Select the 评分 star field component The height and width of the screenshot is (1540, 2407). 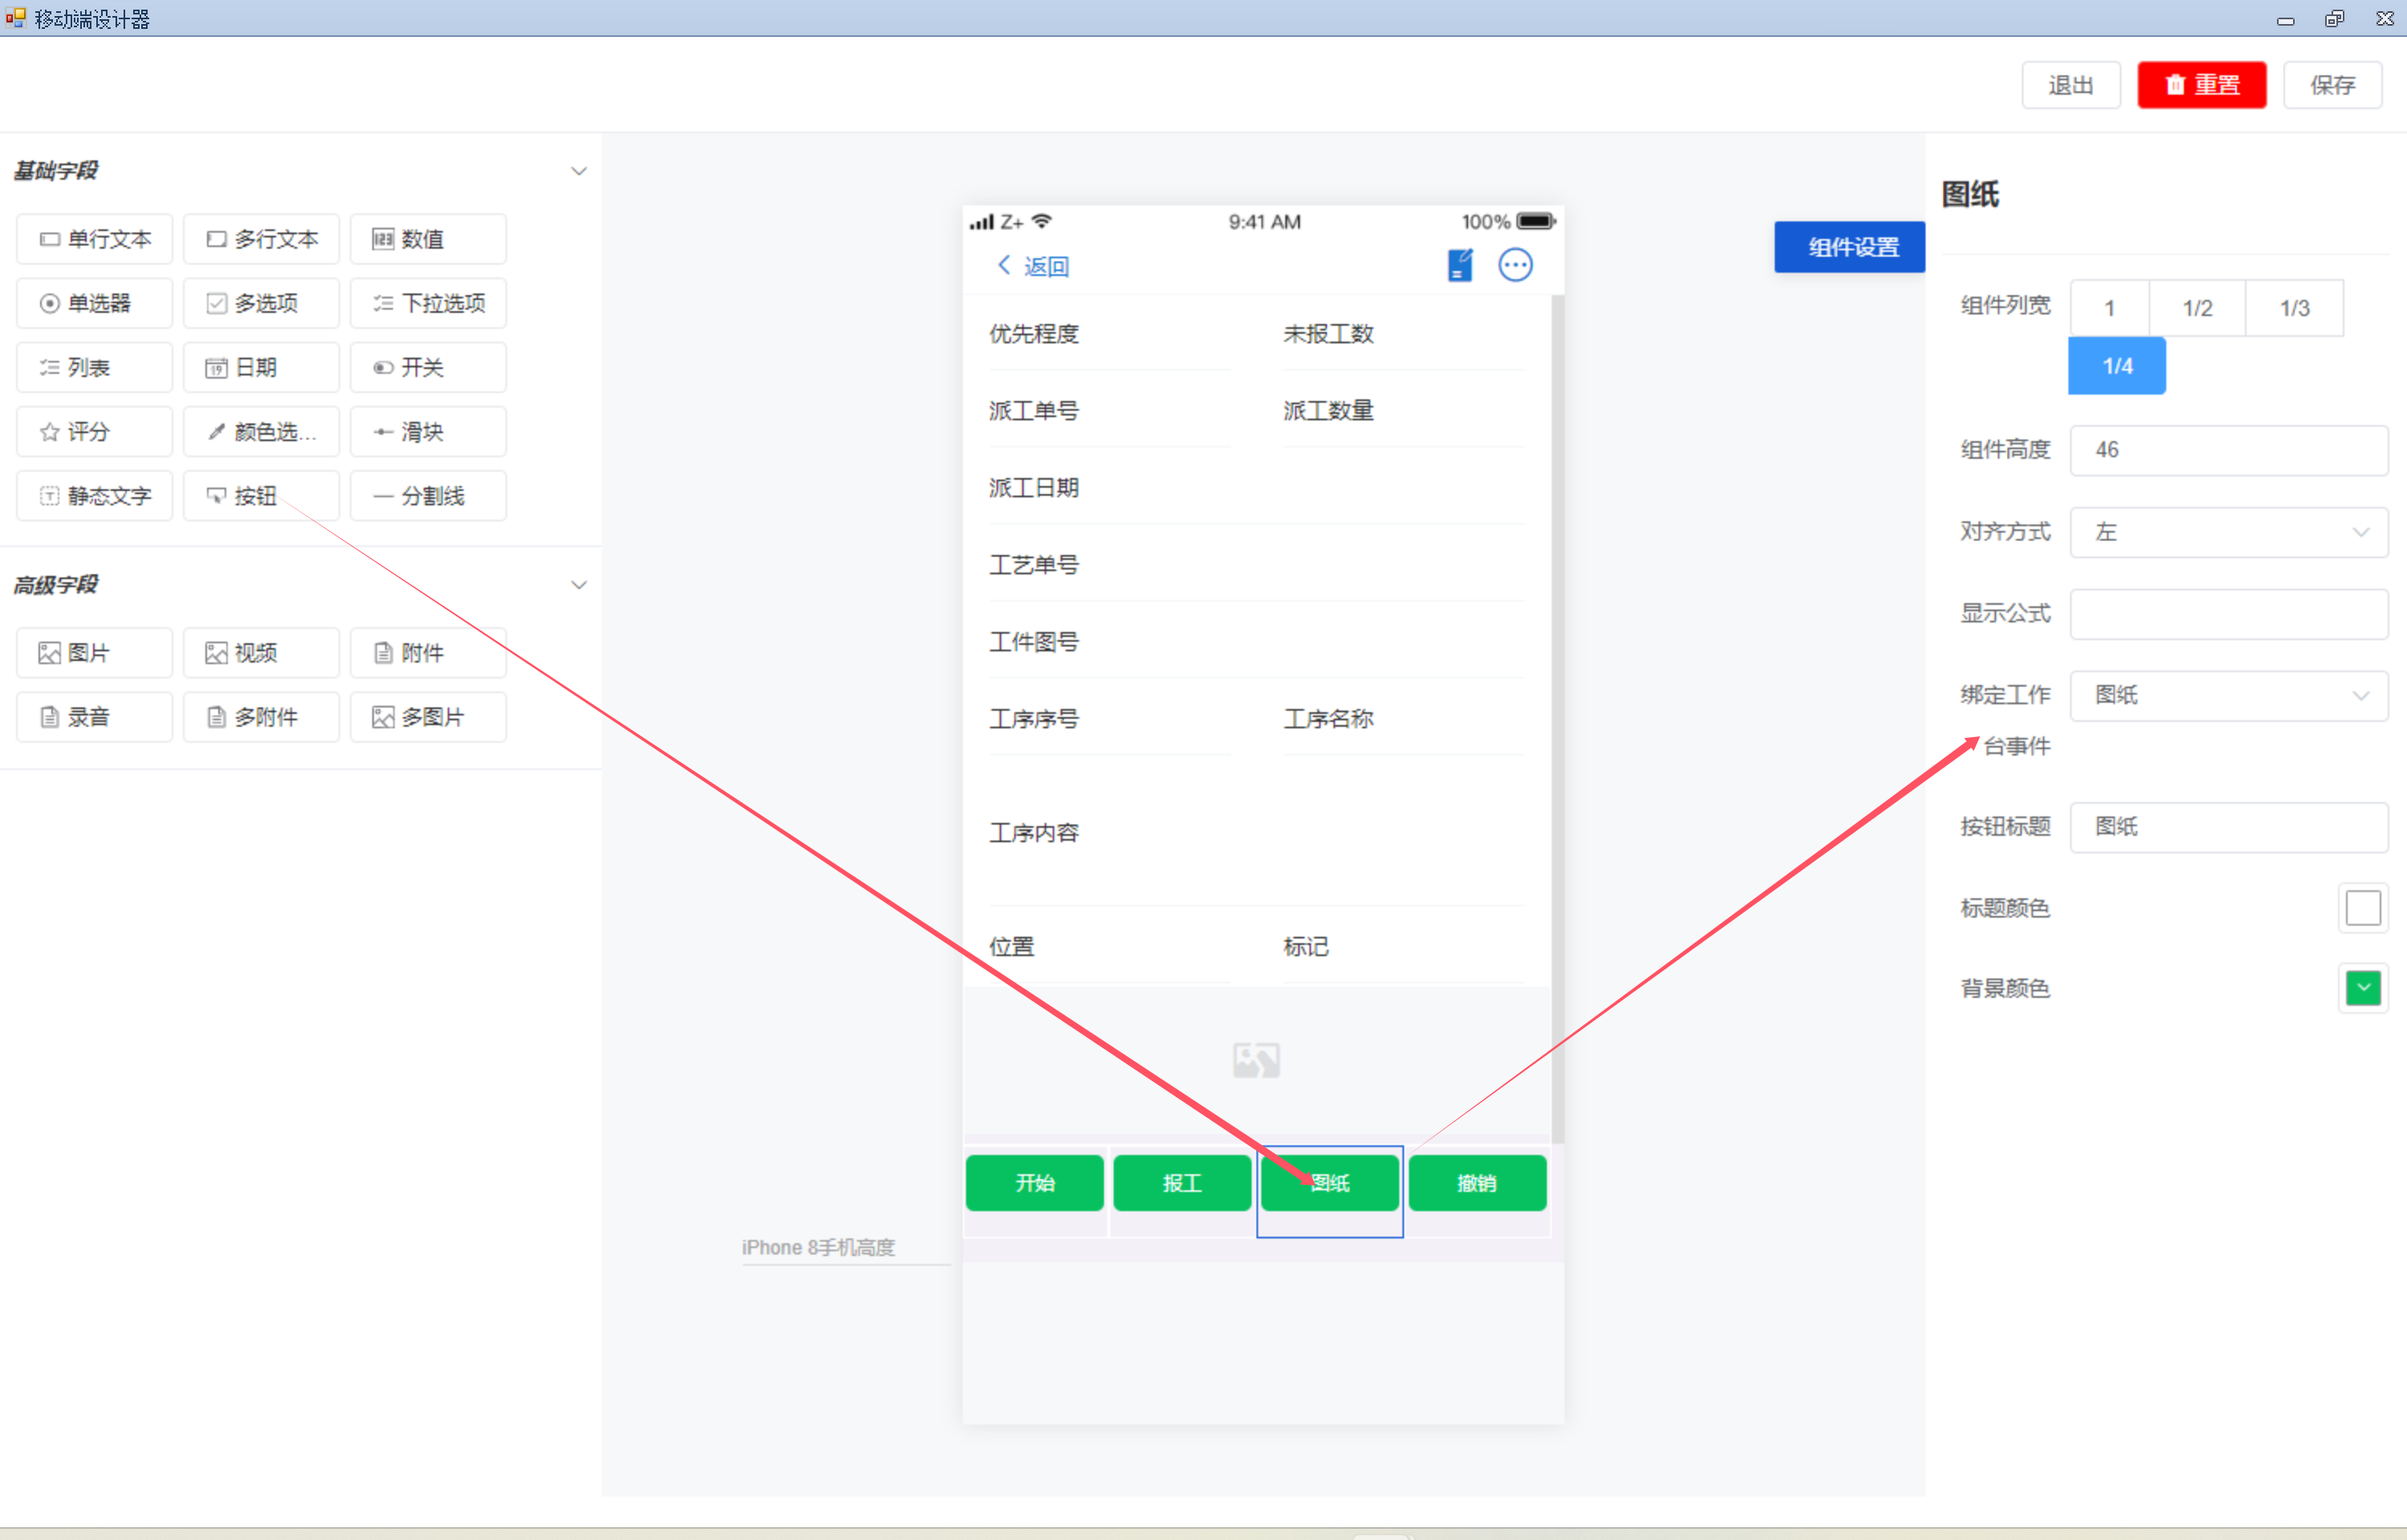(94, 432)
